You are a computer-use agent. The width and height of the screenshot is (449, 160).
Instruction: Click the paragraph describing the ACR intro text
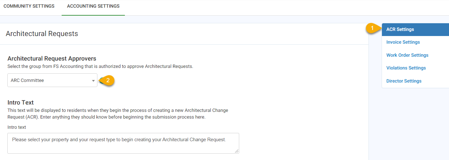click(118, 113)
